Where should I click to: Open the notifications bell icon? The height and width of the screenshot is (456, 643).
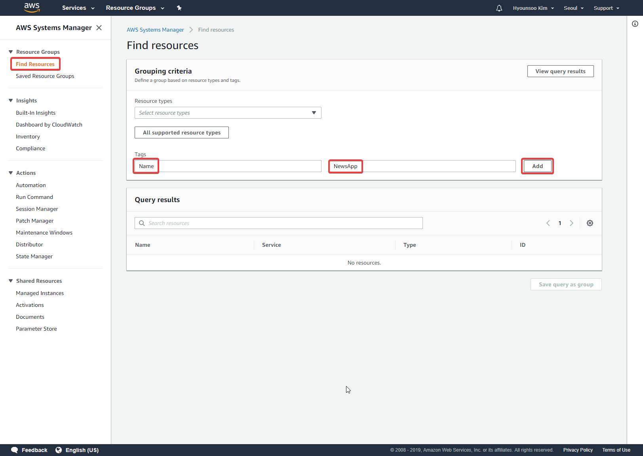click(499, 8)
